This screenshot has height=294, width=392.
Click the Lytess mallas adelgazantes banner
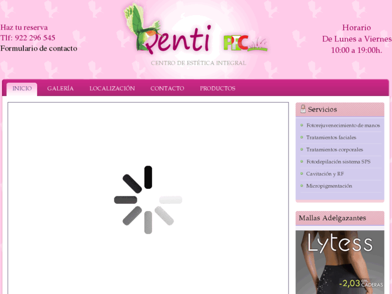(340, 262)
